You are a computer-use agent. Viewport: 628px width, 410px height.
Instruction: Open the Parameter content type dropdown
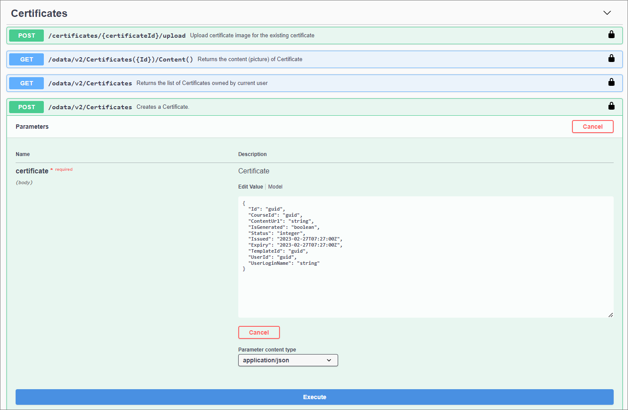[x=288, y=360]
